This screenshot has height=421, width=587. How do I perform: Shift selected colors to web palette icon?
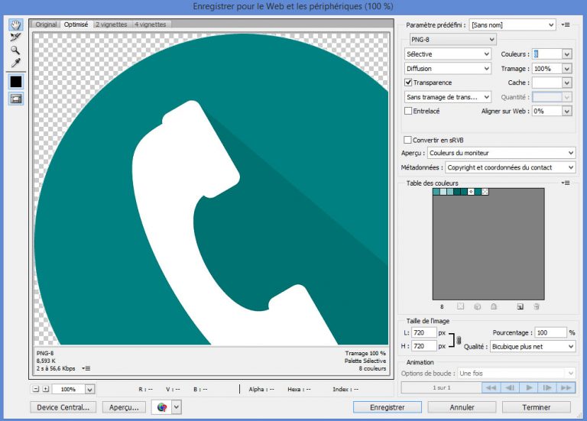coord(477,306)
